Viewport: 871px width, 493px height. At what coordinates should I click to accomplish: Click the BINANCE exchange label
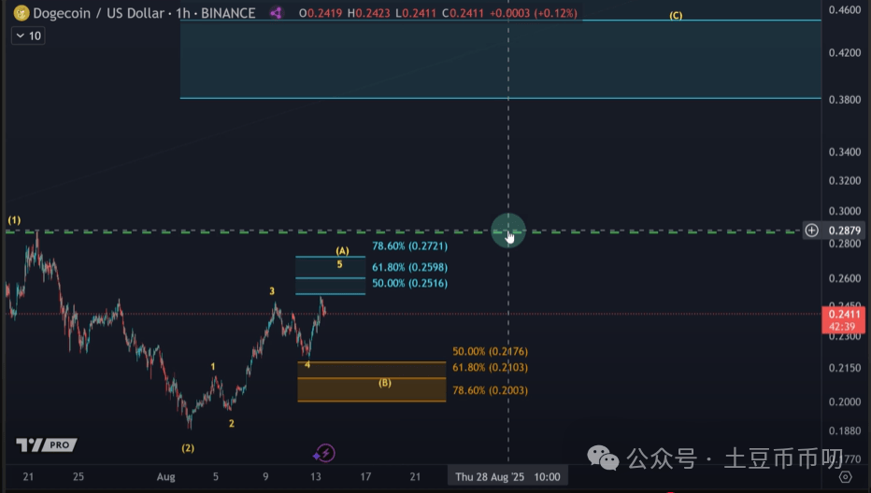coord(228,13)
